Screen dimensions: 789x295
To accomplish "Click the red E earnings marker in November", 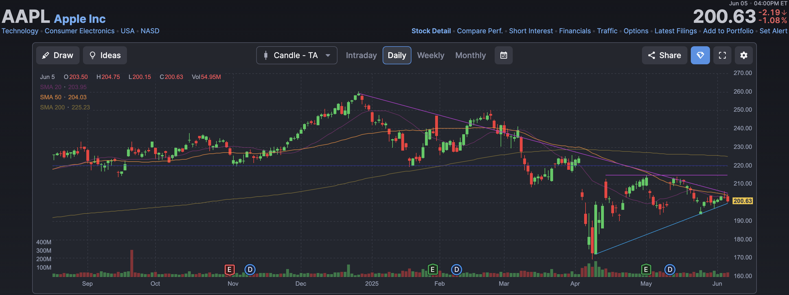I will tap(229, 270).
